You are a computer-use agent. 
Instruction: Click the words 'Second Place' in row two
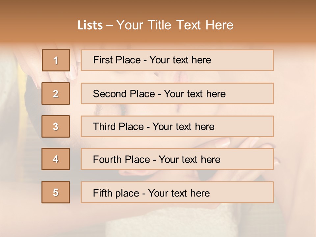point(124,94)
